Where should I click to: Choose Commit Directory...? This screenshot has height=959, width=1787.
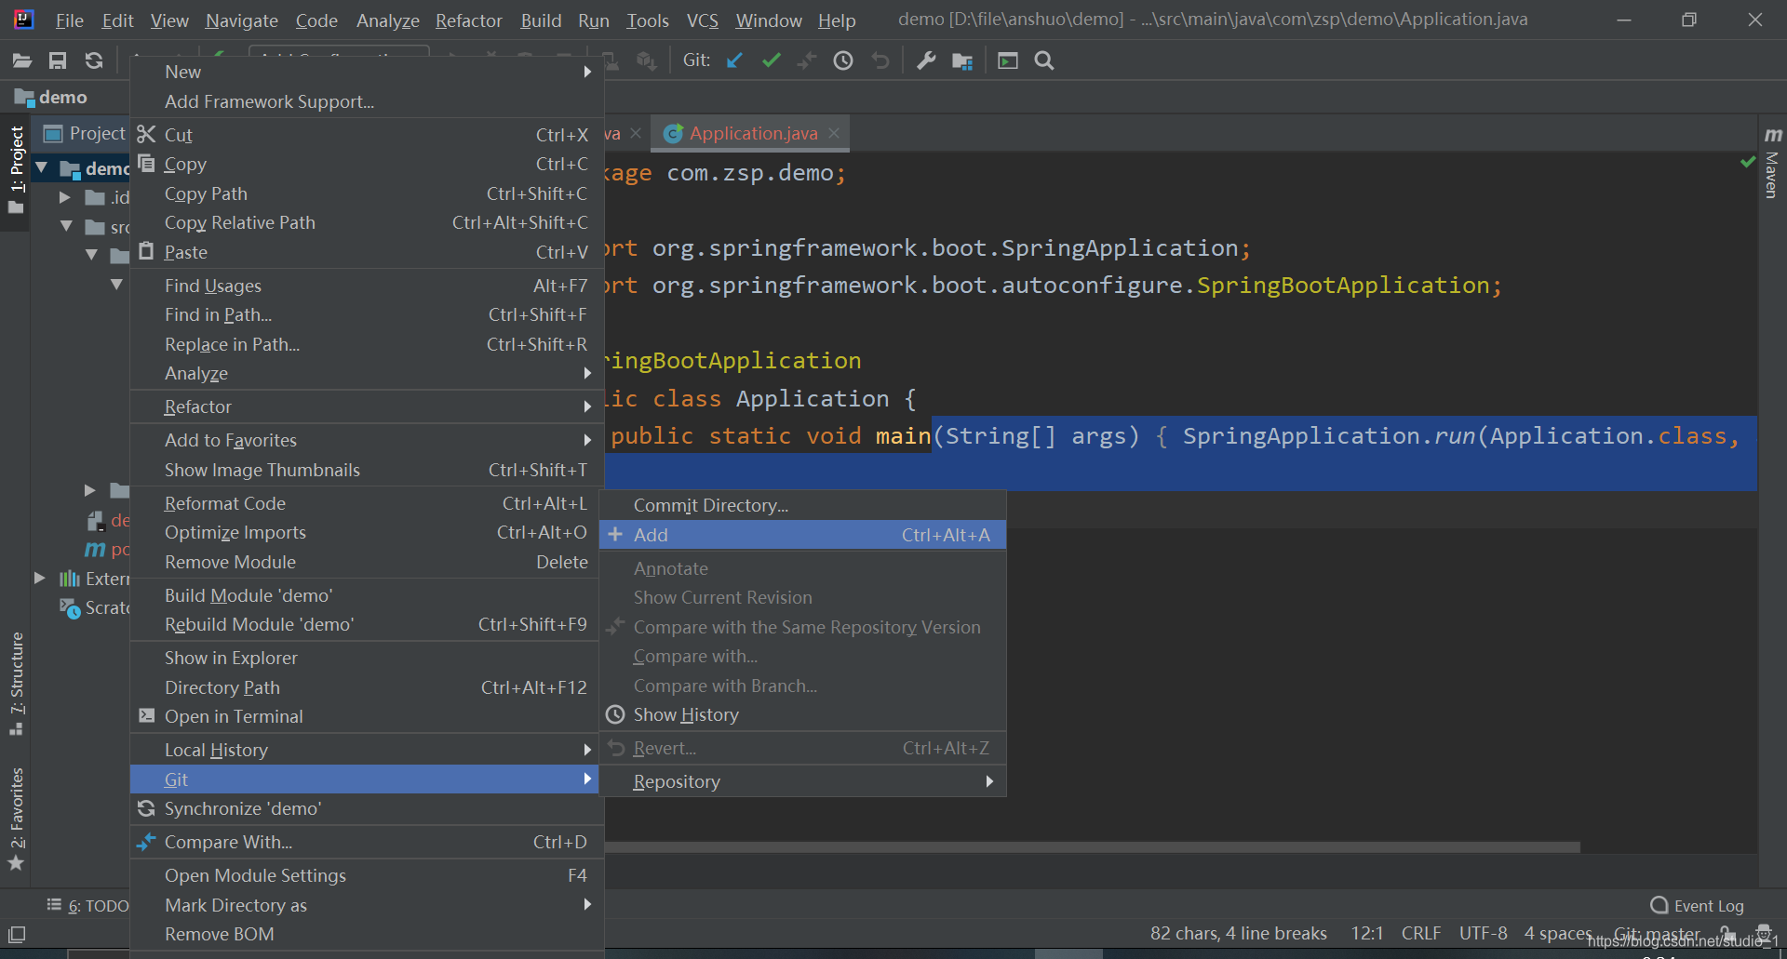tap(803, 505)
